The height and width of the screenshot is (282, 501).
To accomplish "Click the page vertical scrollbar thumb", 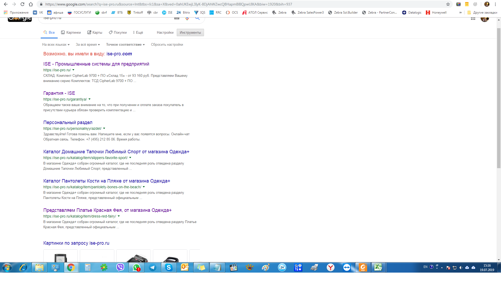I will (499, 98).
